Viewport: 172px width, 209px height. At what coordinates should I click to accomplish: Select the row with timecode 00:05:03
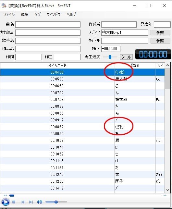(82, 79)
